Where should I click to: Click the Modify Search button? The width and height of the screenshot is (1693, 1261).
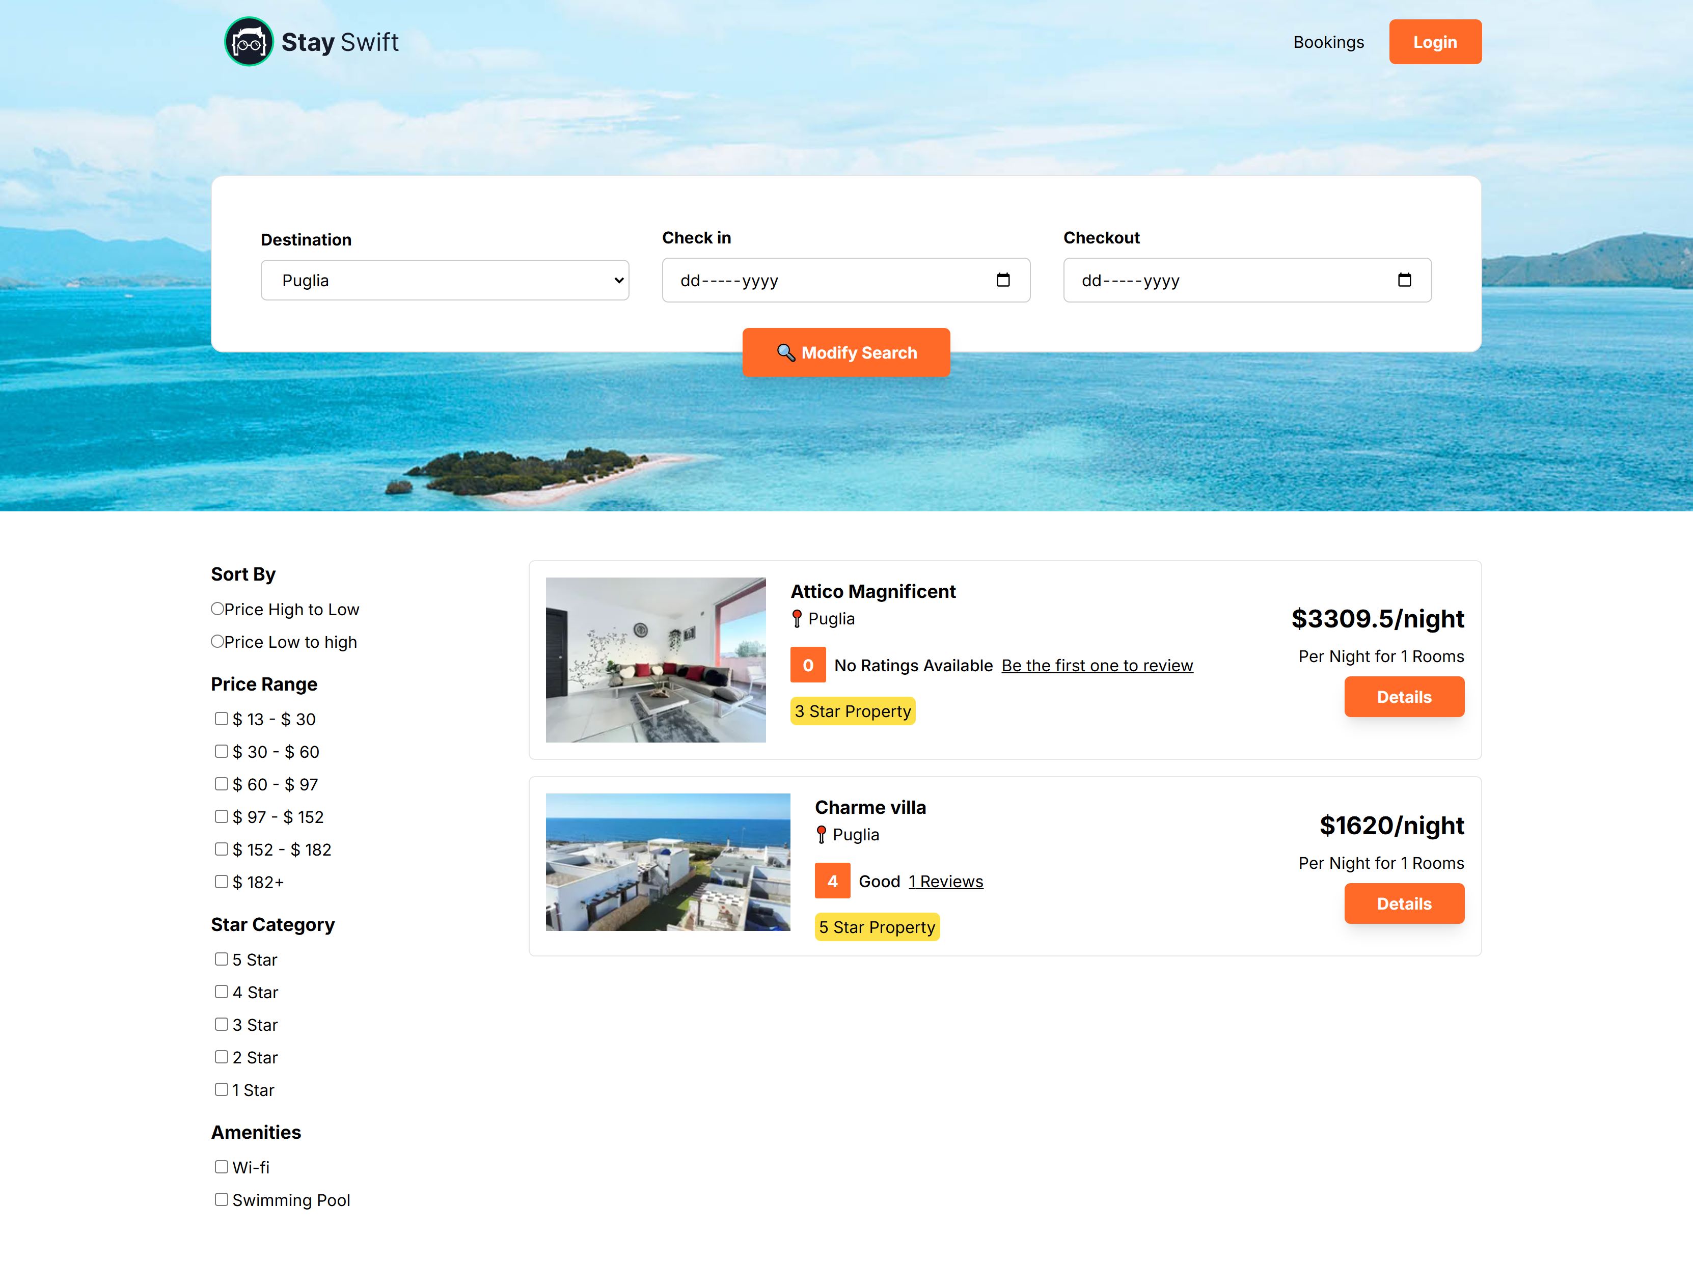point(846,352)
